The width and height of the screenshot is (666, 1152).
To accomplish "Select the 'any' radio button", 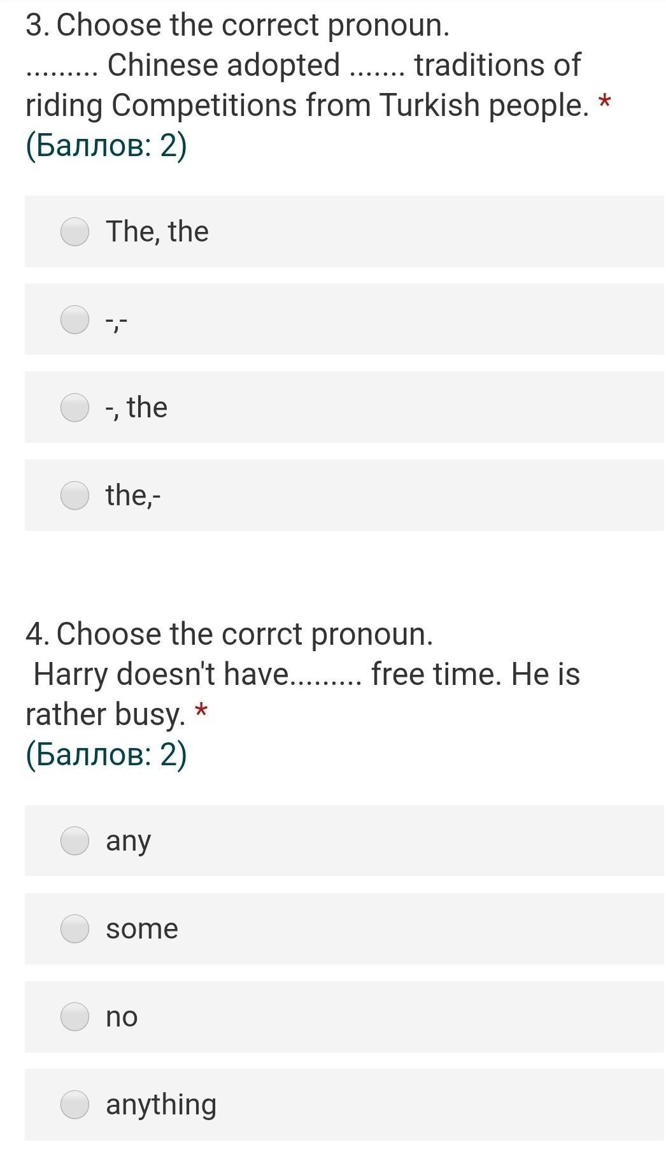I will (74, 840).
